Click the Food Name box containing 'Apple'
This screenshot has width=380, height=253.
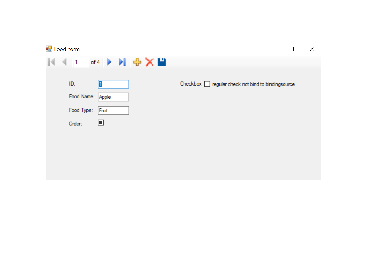[113, 97]
